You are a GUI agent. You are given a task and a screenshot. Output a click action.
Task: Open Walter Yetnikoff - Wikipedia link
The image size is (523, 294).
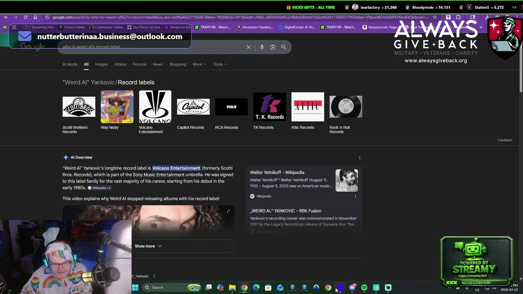[277, 173]
